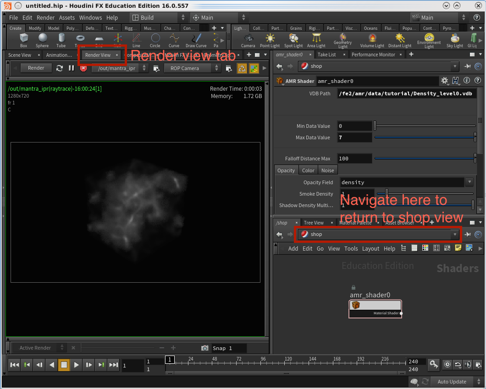Stop the render with the red X icon
Viewport: 486px width, 389px height.
pos(83,68)
